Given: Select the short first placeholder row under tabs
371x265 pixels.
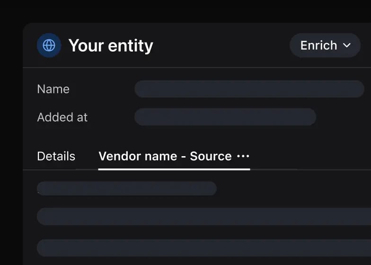Looking at the screenshot, I should pyautogui.click(x=126, y=188).
